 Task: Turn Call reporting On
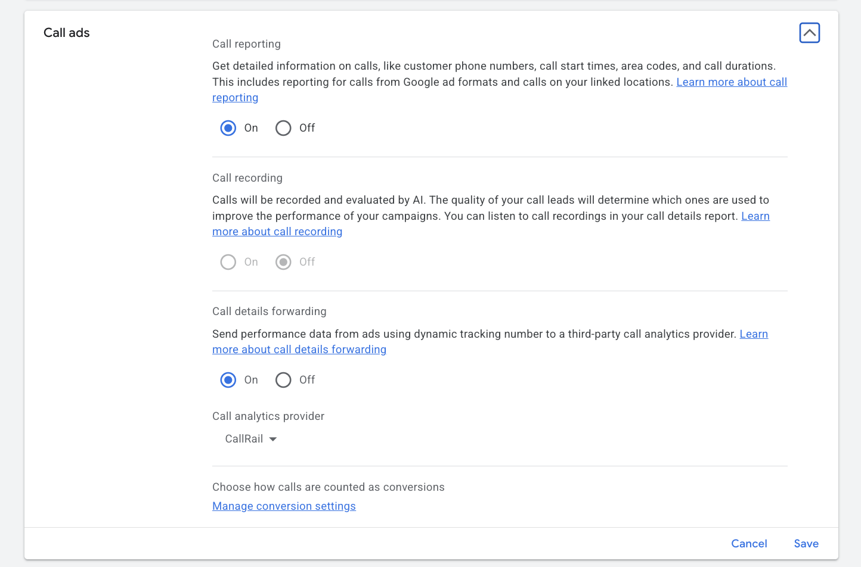[228, 128]
